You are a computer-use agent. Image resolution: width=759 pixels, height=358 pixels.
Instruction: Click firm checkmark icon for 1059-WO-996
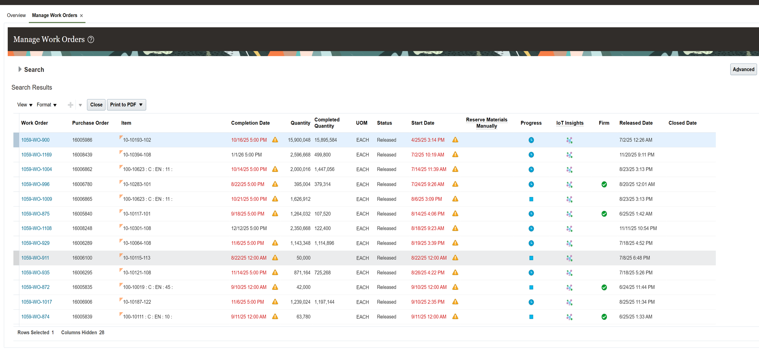pyautogui.click(x=604, y=184)
